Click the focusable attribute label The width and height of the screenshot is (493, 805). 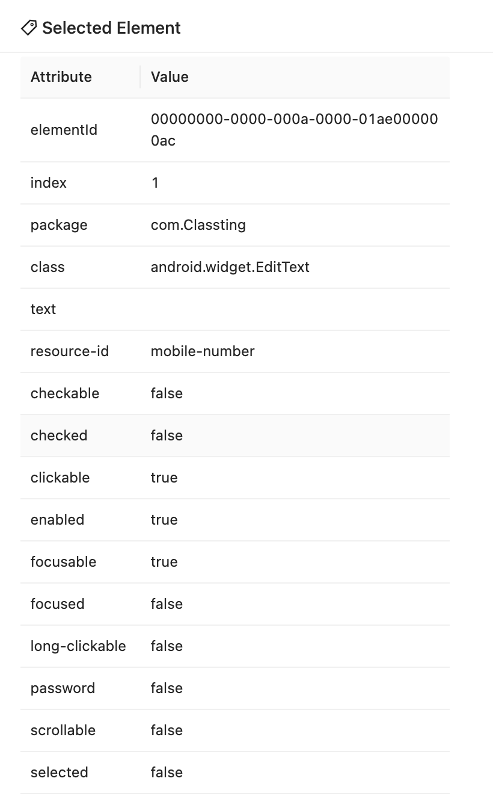(x=64, y=562)
